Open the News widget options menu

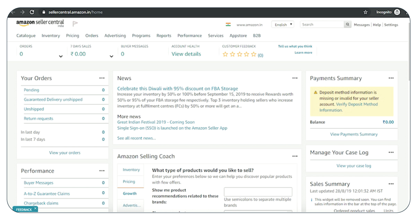295,78
